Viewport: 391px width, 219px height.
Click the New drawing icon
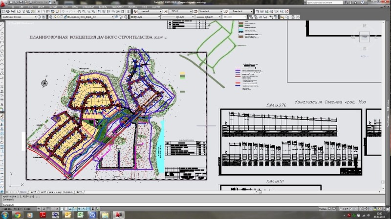pyautogui.click(x=3, y=10)
